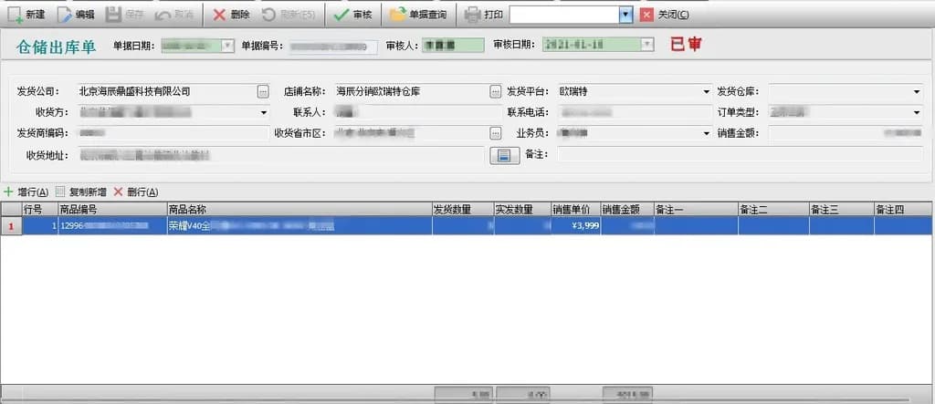Click the 删除 (Delete) red X icon
935x404 pixels.
pyautogui.click(x=219, y=15)
